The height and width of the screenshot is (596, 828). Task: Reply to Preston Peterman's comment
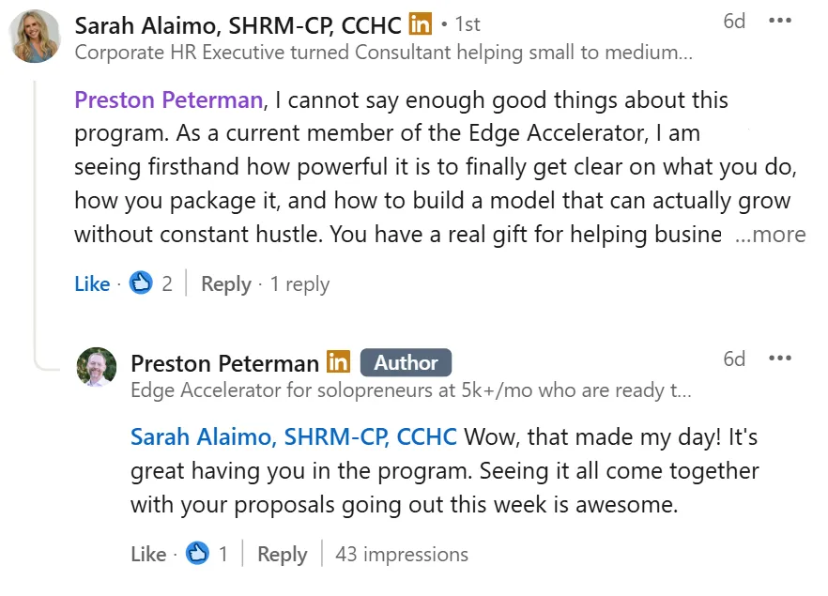coord(282,554)
